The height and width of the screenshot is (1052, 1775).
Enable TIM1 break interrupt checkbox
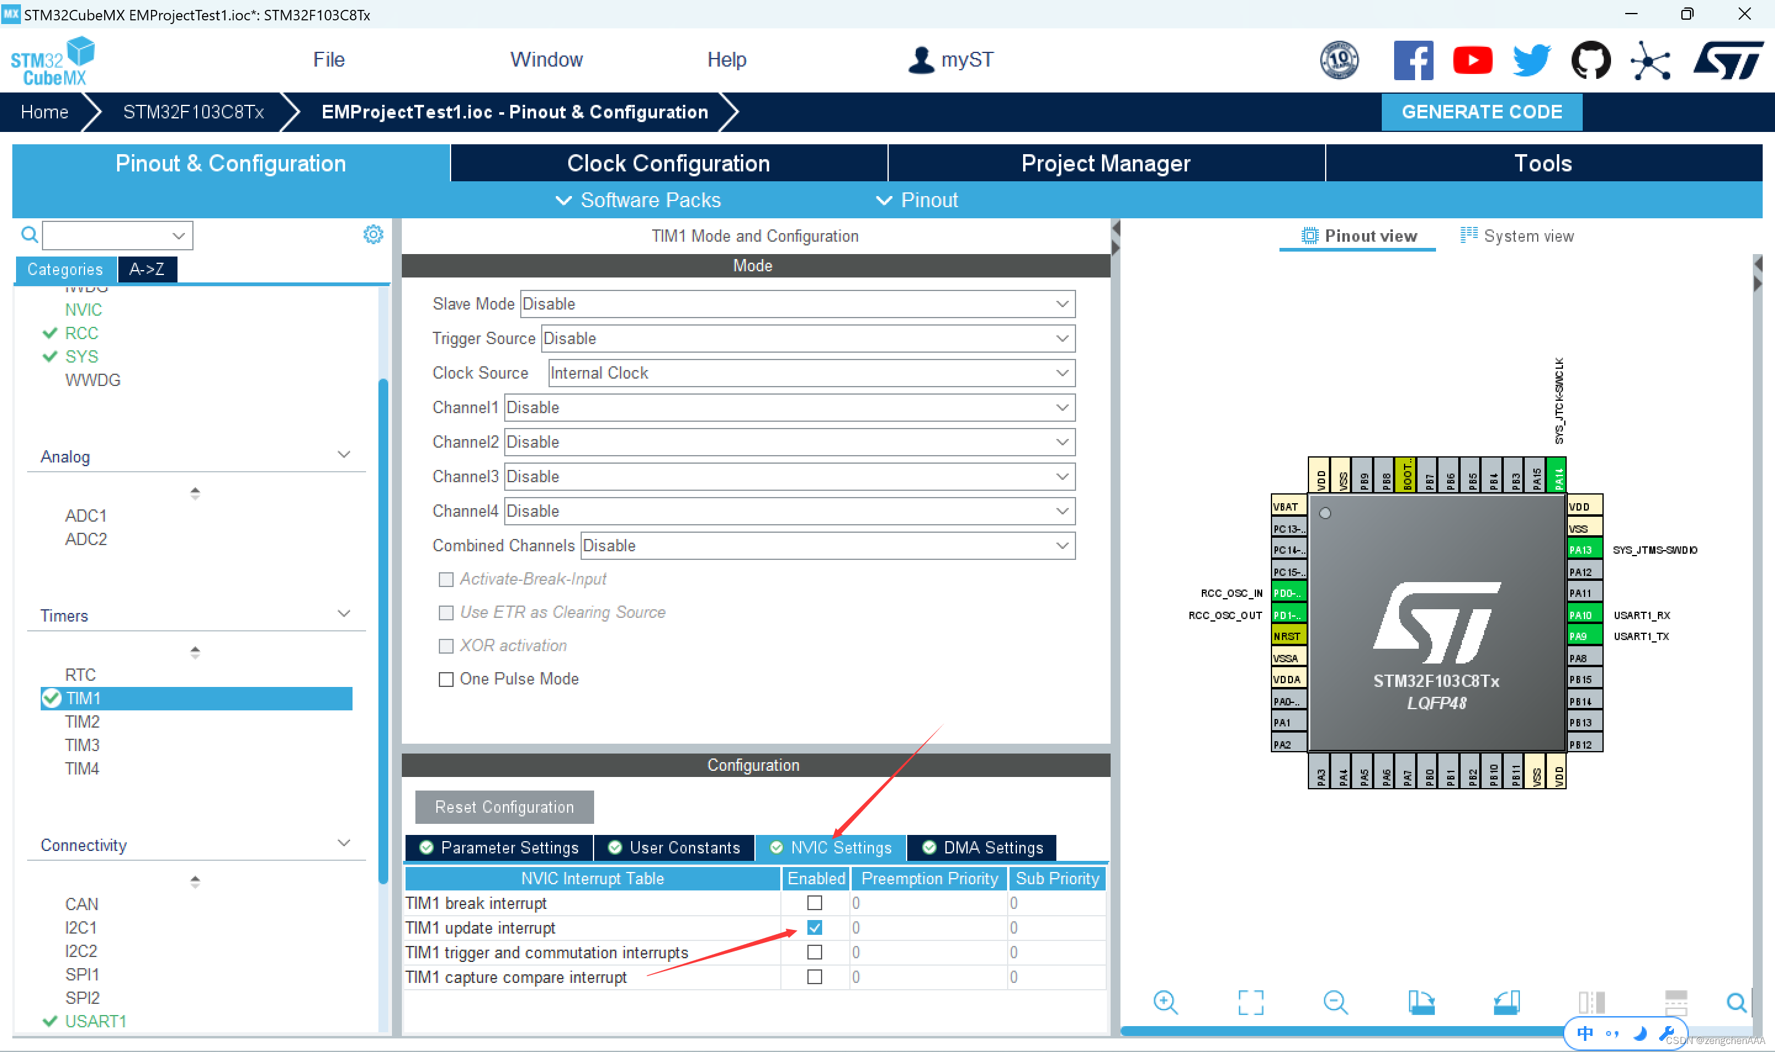click(x=815, y=903)
